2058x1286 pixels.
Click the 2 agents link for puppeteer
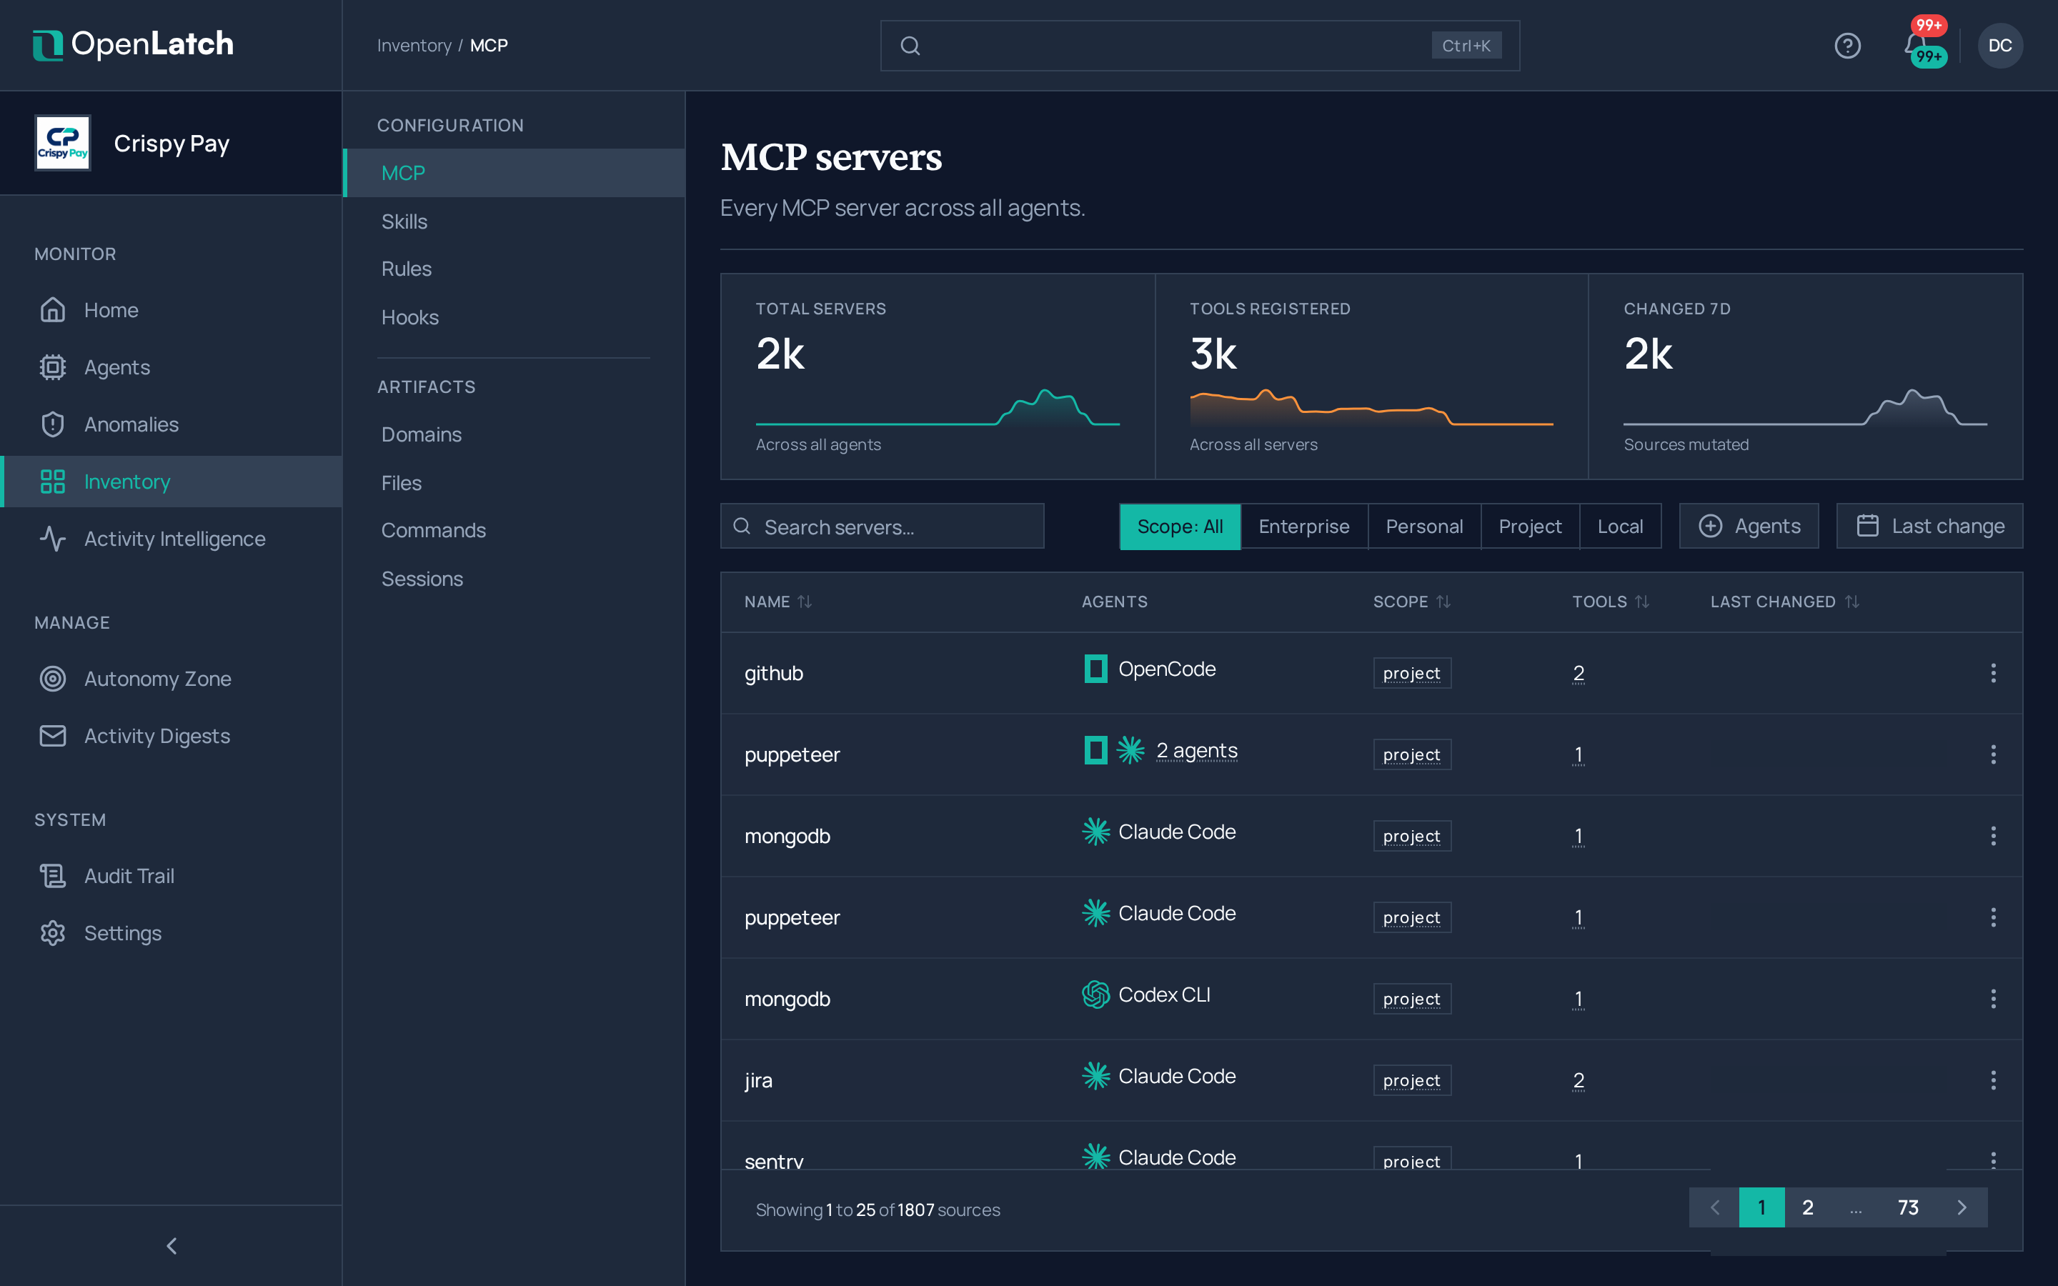(1196, 750)
